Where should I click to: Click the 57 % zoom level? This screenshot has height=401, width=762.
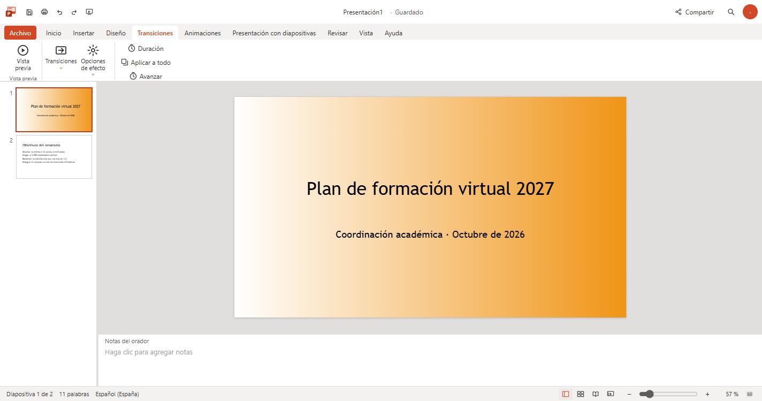click(x=732, y=394)
